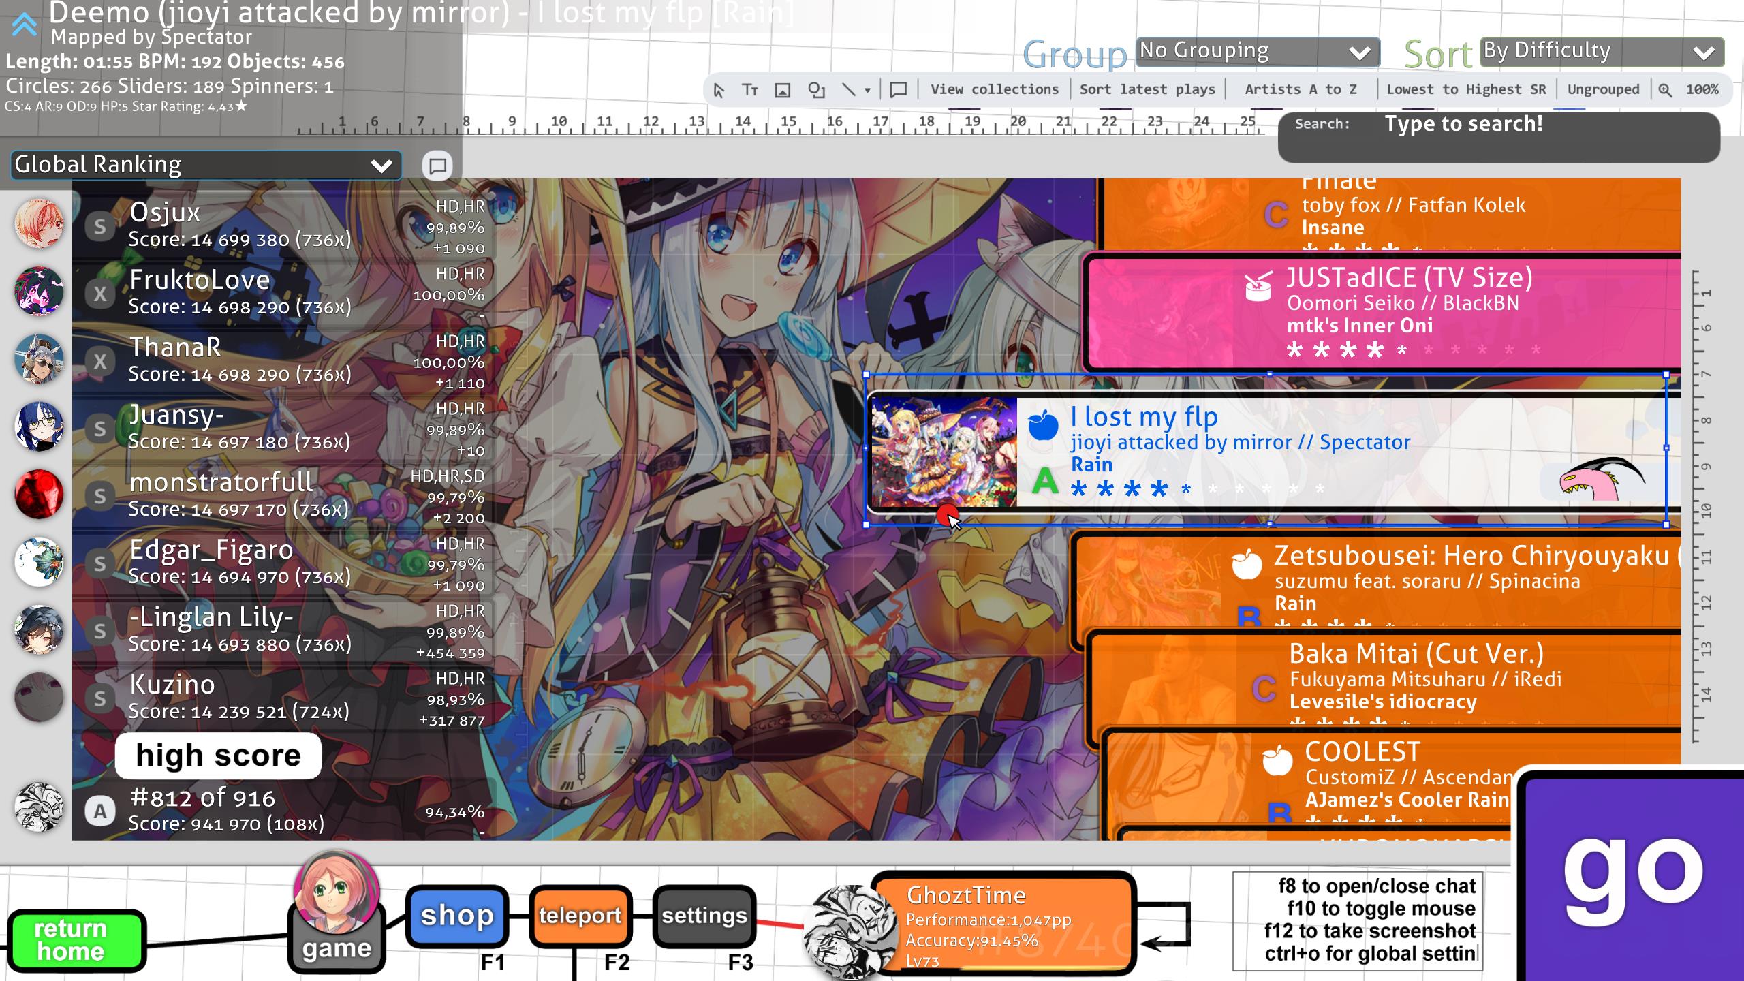Click Sort latest plays

pyautogui.click(x=1147, y=90)
